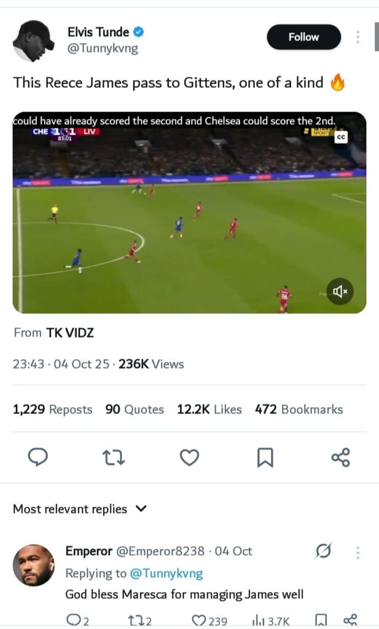Follow Elvis Tunde
Viewport: 379px width, 629px height.
click(303, 37)
